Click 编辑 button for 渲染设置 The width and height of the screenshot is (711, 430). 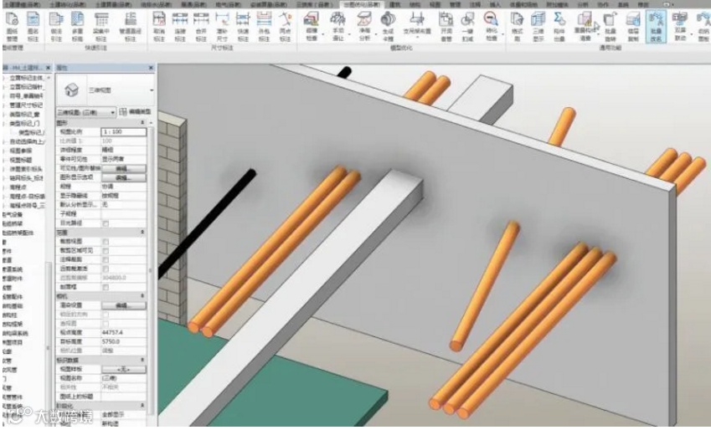coord(124,305)
